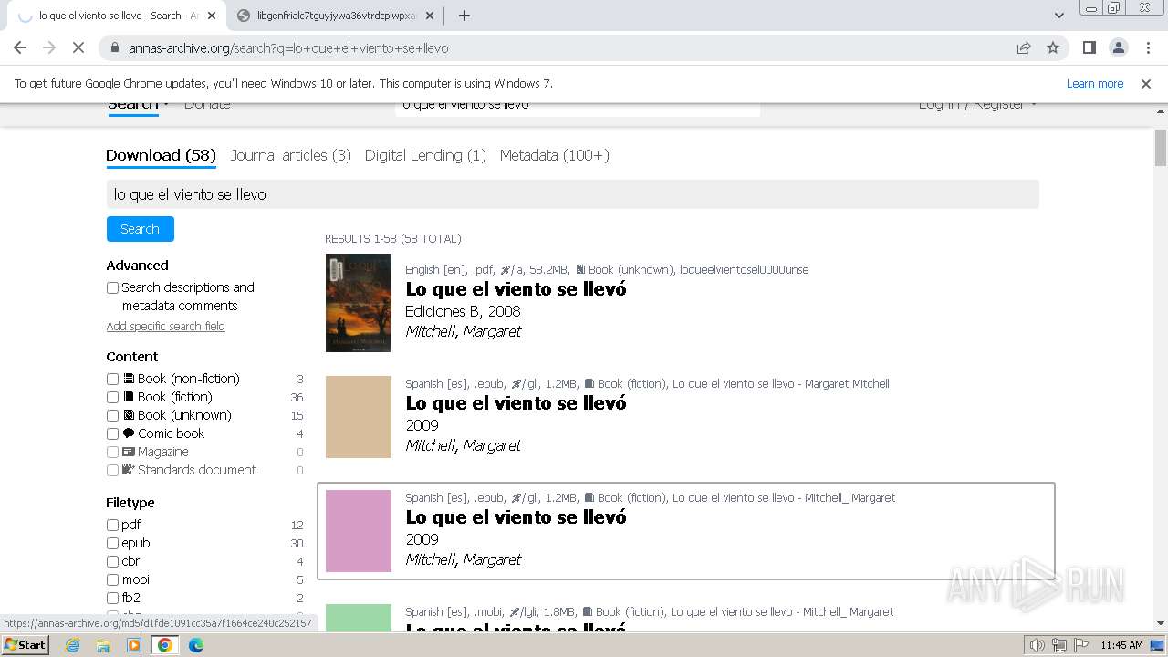This screenshot has height=657, width=1168.
Task: Close the libgenfrialc7tguyjywa36 tab
Action: (429, 16)
